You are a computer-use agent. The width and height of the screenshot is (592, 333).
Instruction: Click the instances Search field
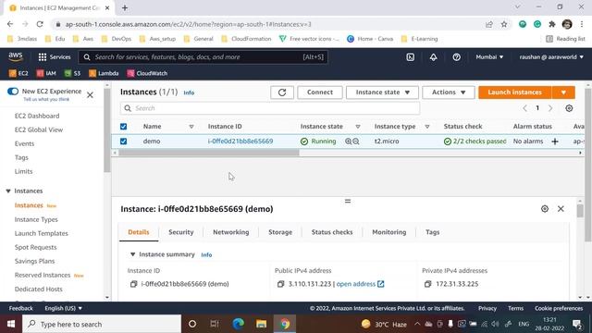coord(270,108)
